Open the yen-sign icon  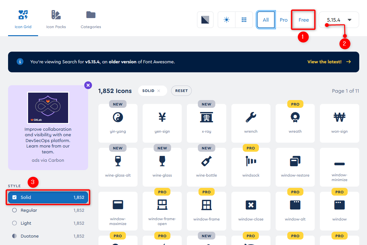coord(162,123)
